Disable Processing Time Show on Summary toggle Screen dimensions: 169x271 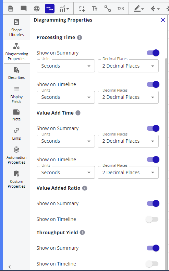pyautogui.click(x=153, y=53)
